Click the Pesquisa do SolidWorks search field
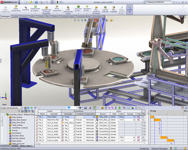The image size is (188, 150). pos(158,2)
